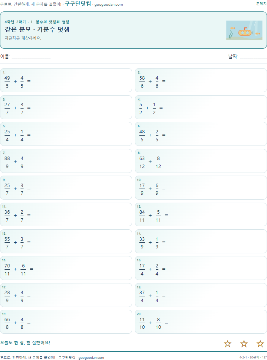The height and width of the screenshot is (360, 267).
Task: Select problem 7 card 88/9 + 4/9
Action: [x=66, y=161]
